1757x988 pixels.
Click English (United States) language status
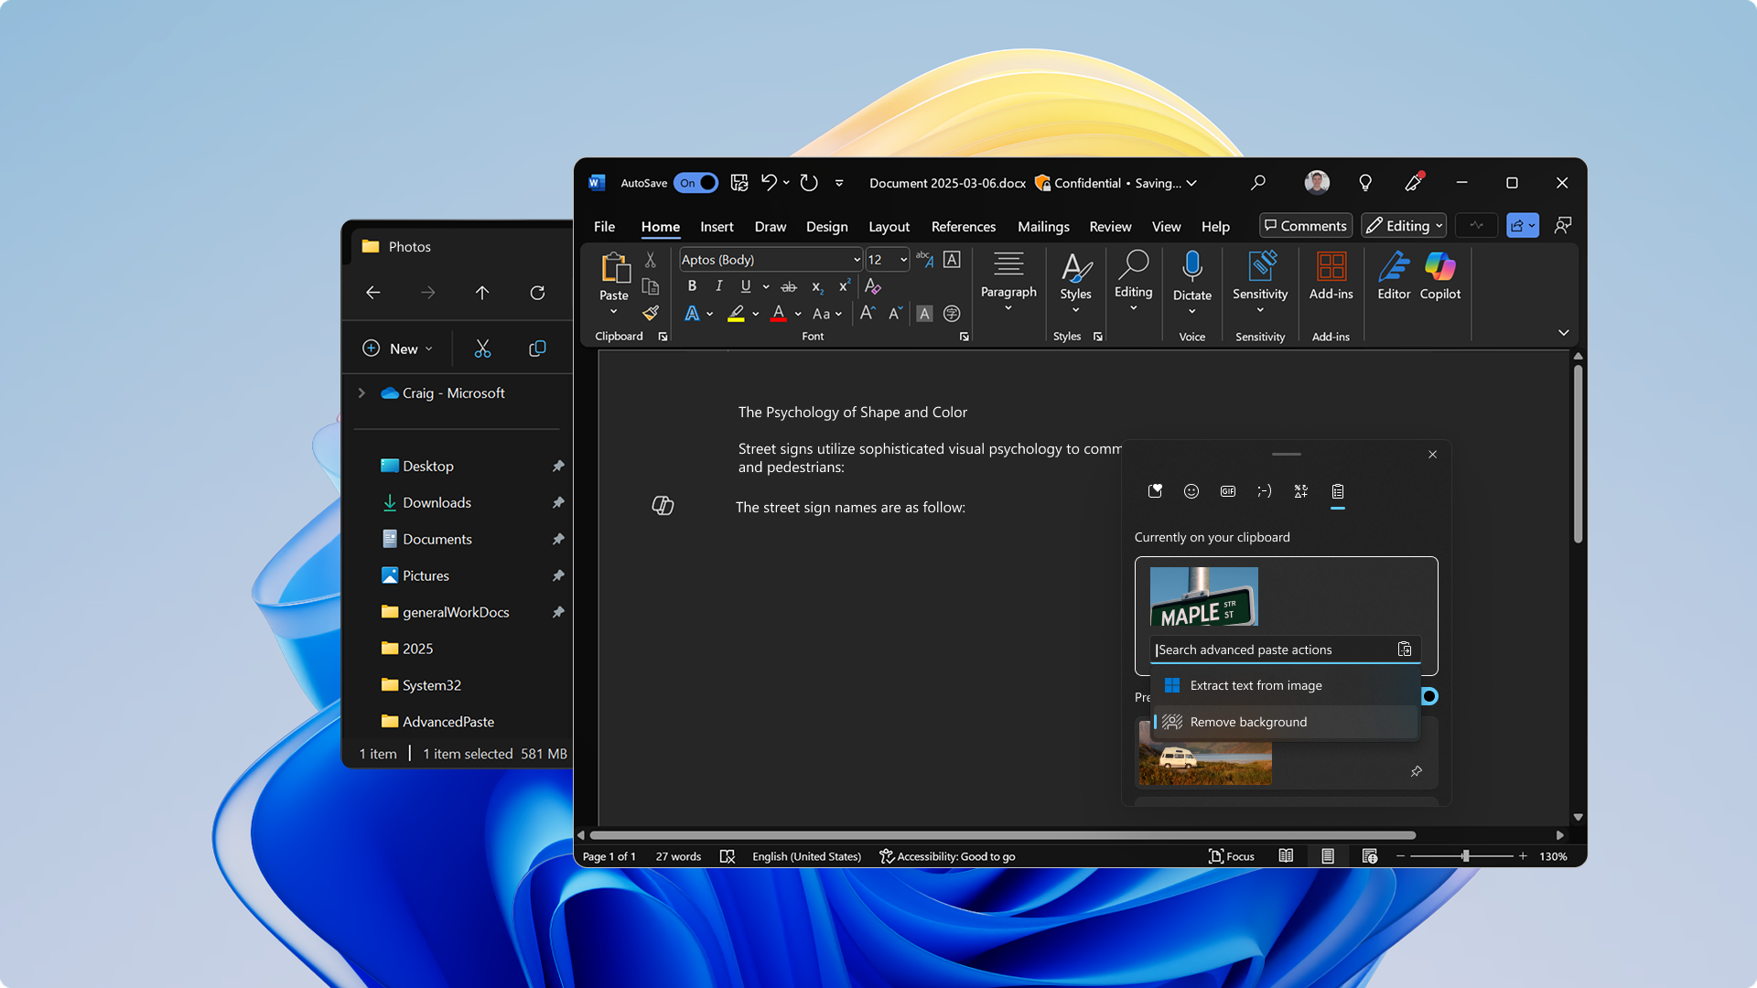806,856
